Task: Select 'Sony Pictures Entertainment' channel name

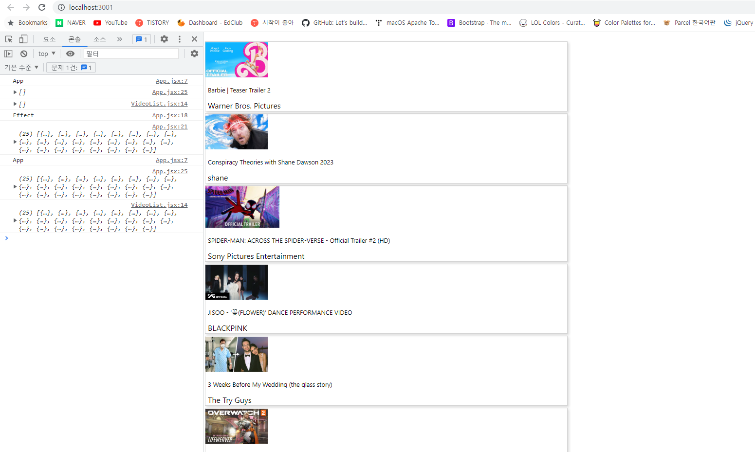Action: tap(256, 256)
